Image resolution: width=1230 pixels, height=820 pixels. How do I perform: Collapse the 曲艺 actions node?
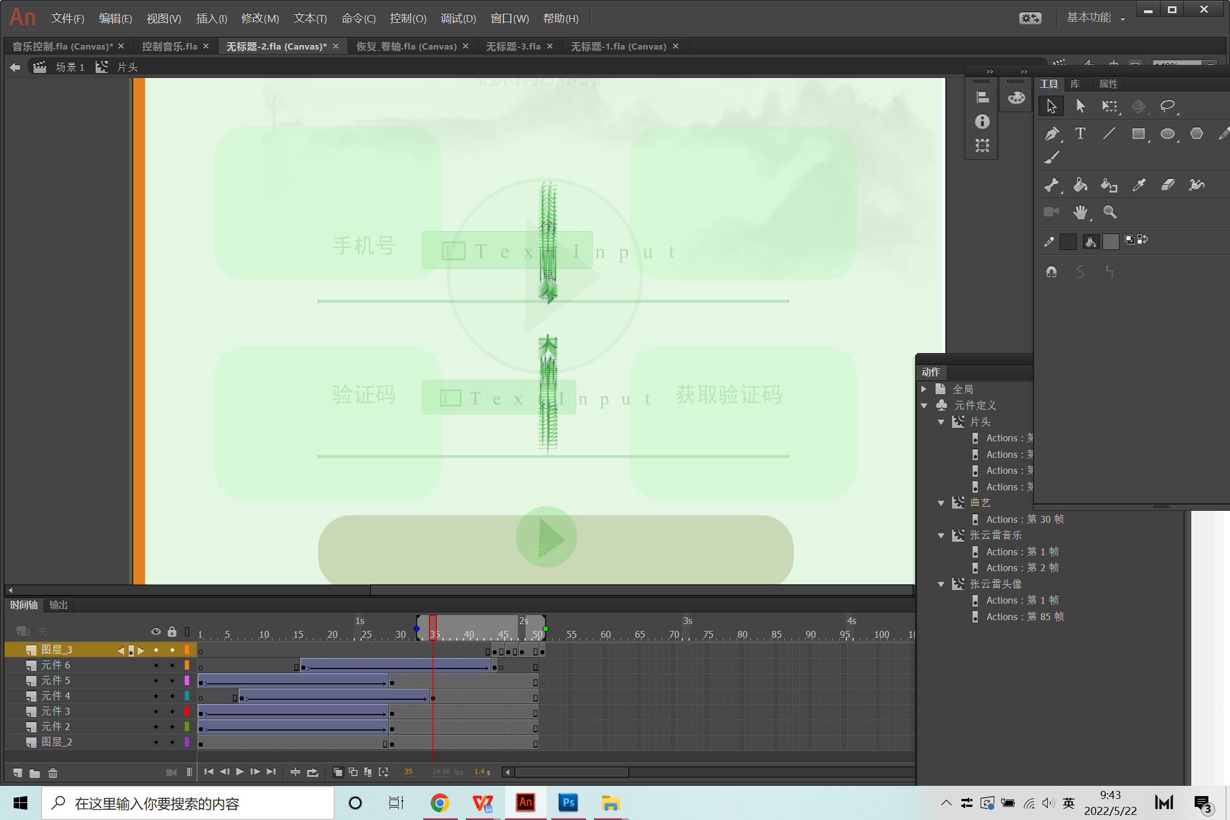pyautogui.click(x=941, y=503)
